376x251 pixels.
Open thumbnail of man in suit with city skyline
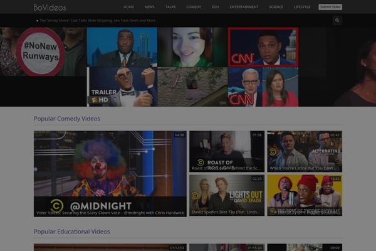click(122, 47)
